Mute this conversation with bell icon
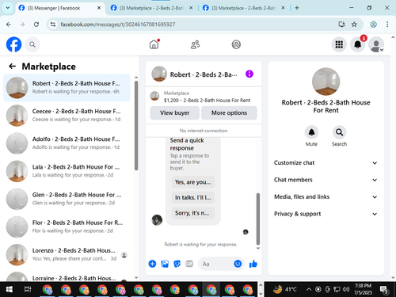 (x=311, y=132)
